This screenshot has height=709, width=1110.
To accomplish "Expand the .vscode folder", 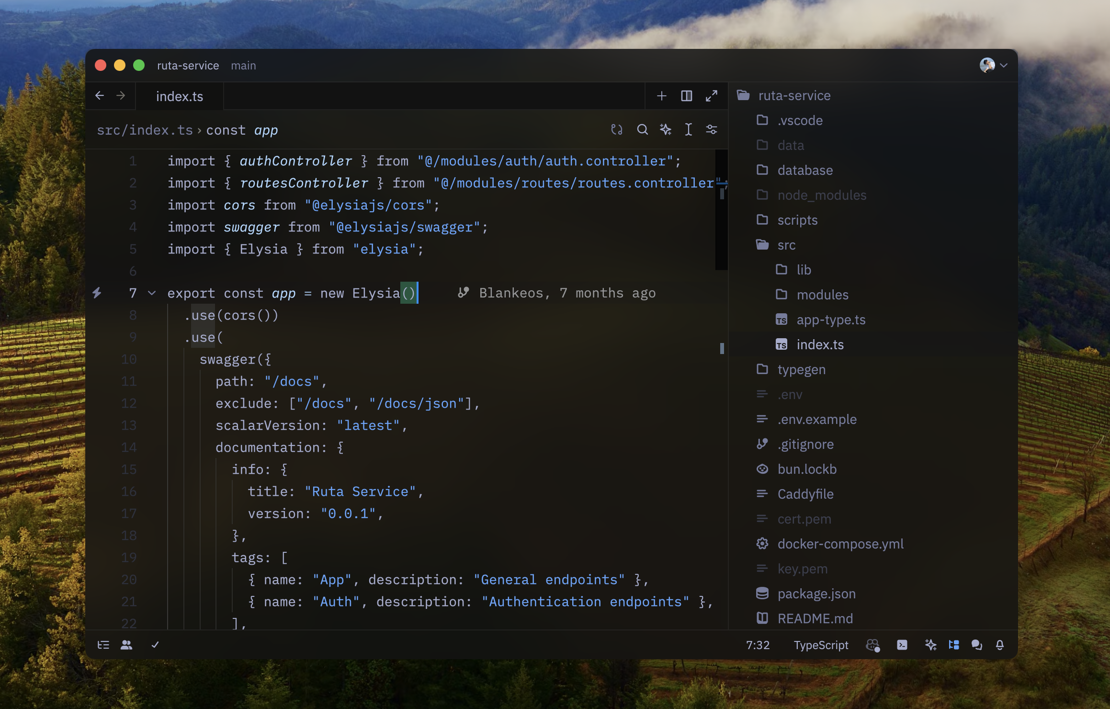I will (872, 120).
